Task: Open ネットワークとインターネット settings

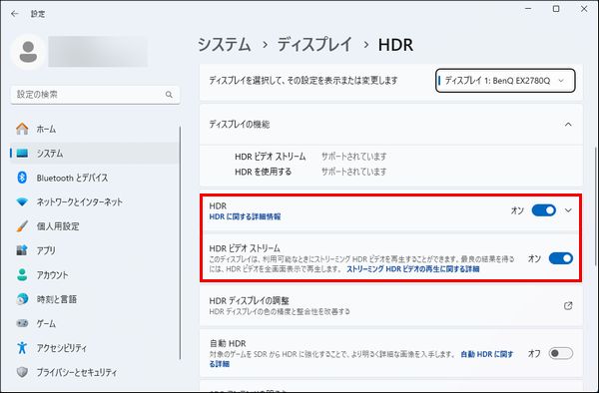Action: [95, 201]
